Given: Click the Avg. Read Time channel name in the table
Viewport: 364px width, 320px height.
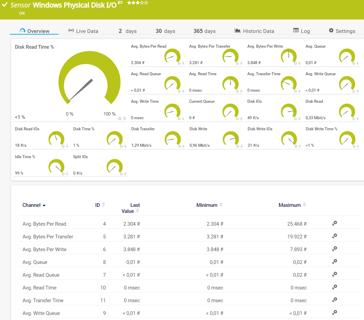Looking at the screenshot, I should coord(39,288).
